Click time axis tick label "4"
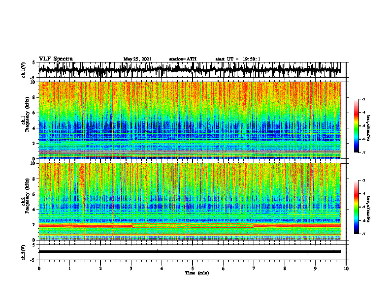 [x=162, y=269]
